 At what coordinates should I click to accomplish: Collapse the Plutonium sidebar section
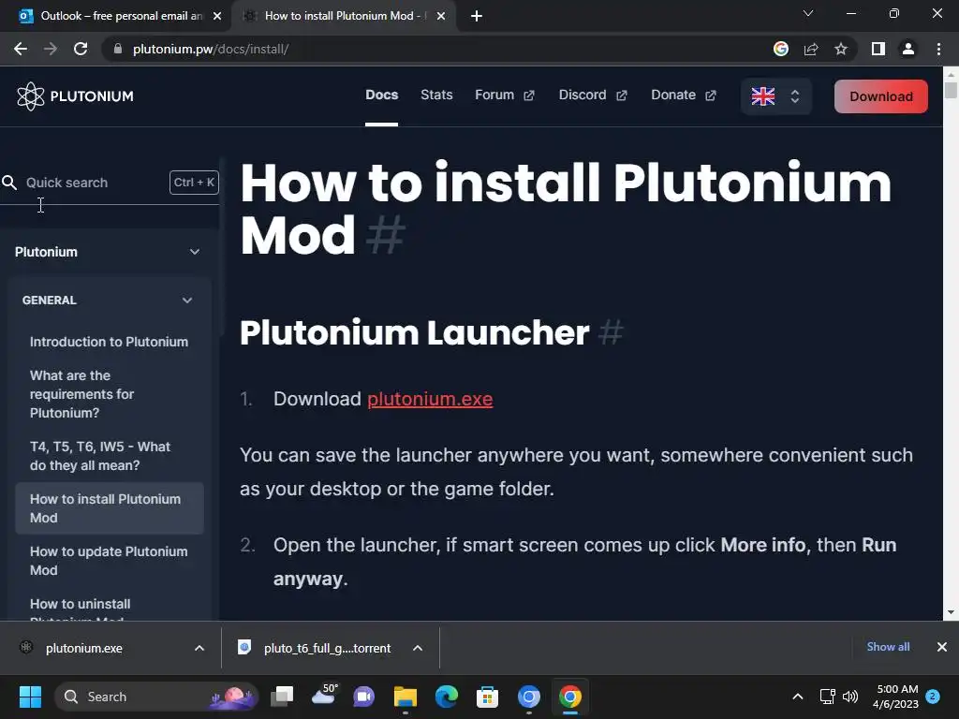pyautogui.click(x=194, y=252)
